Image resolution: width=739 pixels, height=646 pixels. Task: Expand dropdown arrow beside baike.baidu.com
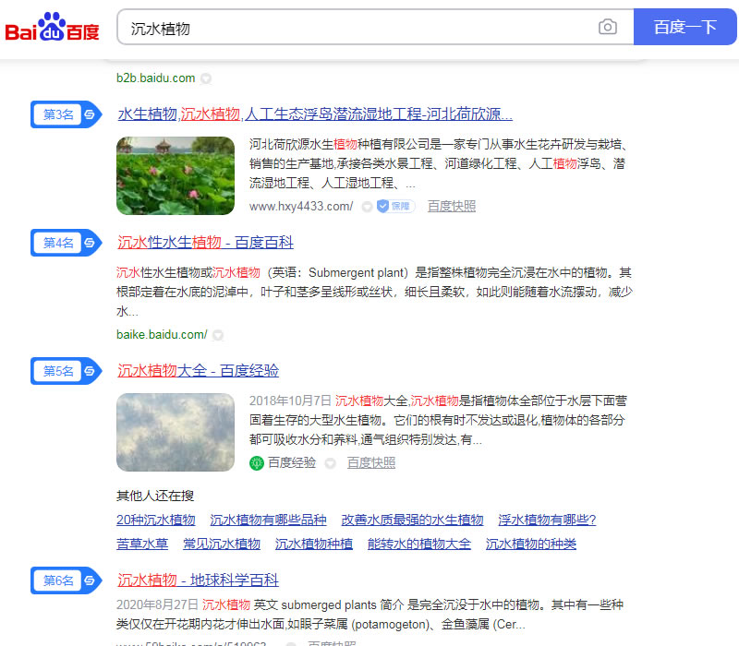tap(217, 335)
